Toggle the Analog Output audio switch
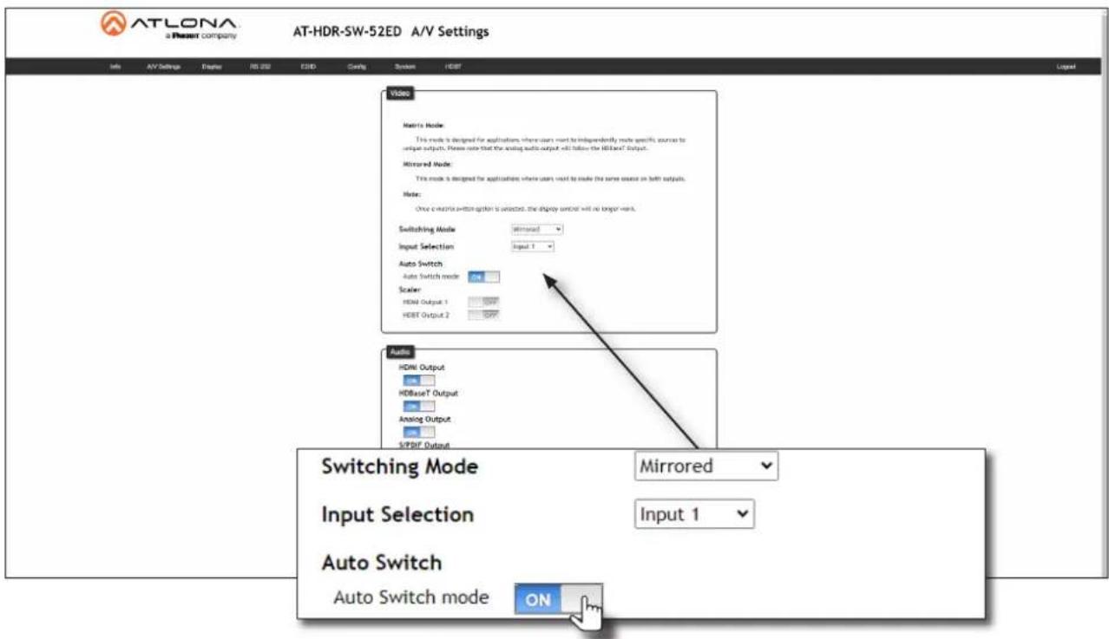 coord(418,432)
